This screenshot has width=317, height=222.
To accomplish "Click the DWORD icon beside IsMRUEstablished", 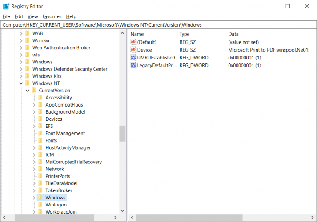I will [133, 58].
